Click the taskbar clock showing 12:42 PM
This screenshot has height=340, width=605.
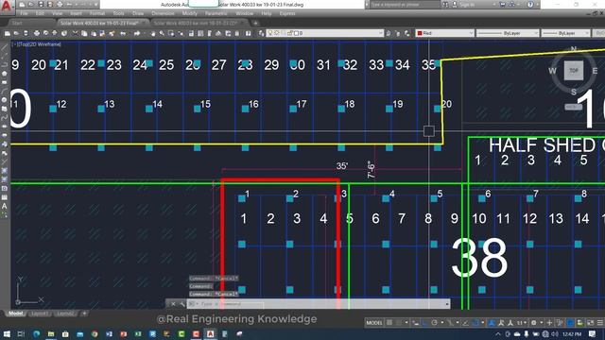(x=572, y=333)
